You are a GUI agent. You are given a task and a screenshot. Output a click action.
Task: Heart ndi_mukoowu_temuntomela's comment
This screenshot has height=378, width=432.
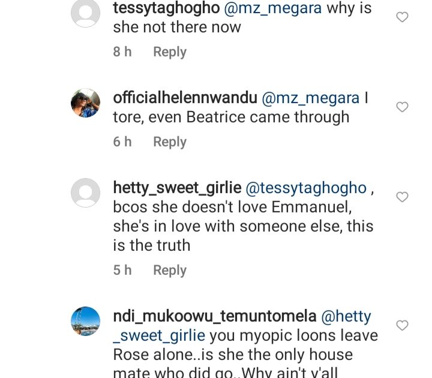coord(403,325)
